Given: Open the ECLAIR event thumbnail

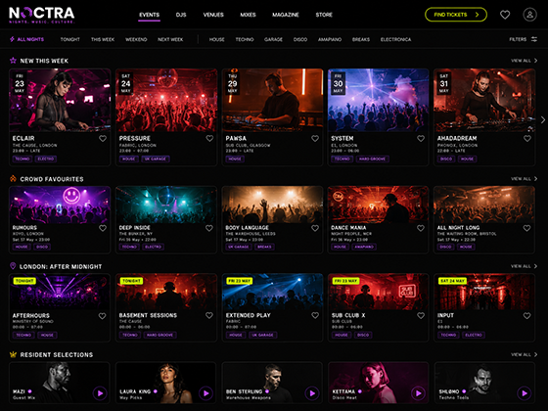Looking at the screenshot, I should coord(60,100).
